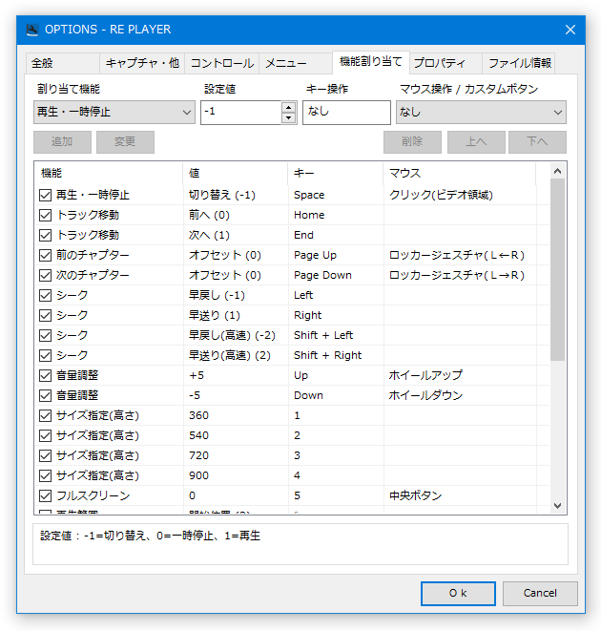
Task: Open the メニュー tab
Action: [296, 63]
